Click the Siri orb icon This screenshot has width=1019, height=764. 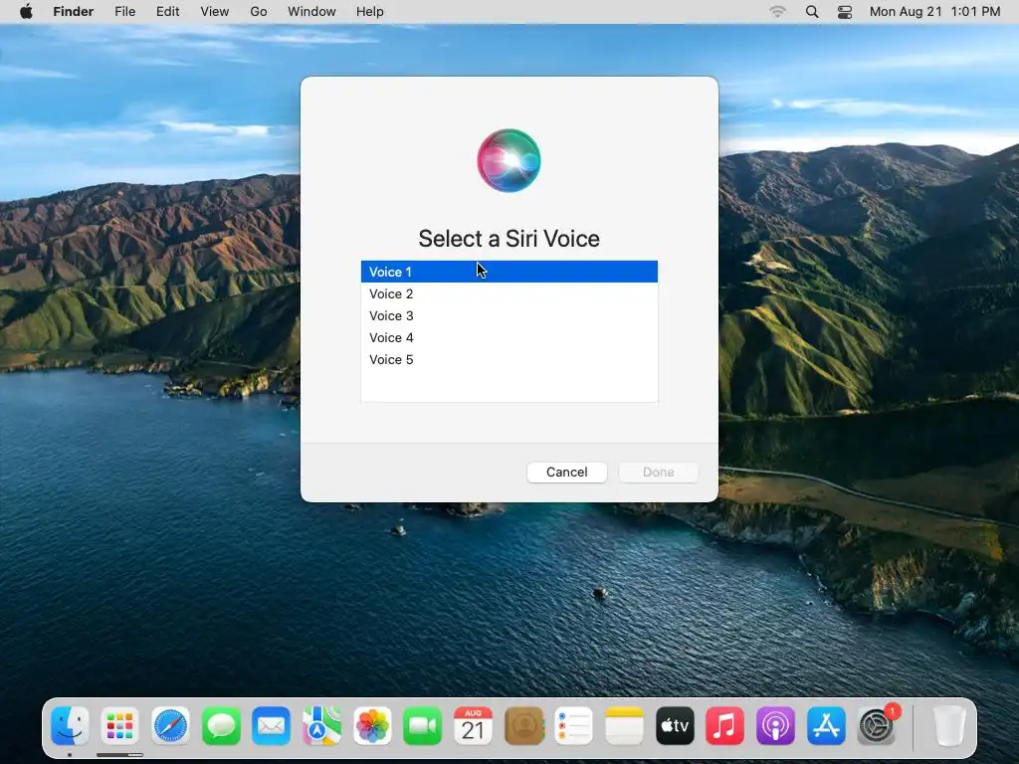(509, 160)
